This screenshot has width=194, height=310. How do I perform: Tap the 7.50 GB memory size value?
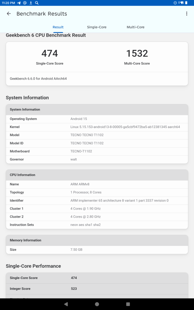coord(76,250)
